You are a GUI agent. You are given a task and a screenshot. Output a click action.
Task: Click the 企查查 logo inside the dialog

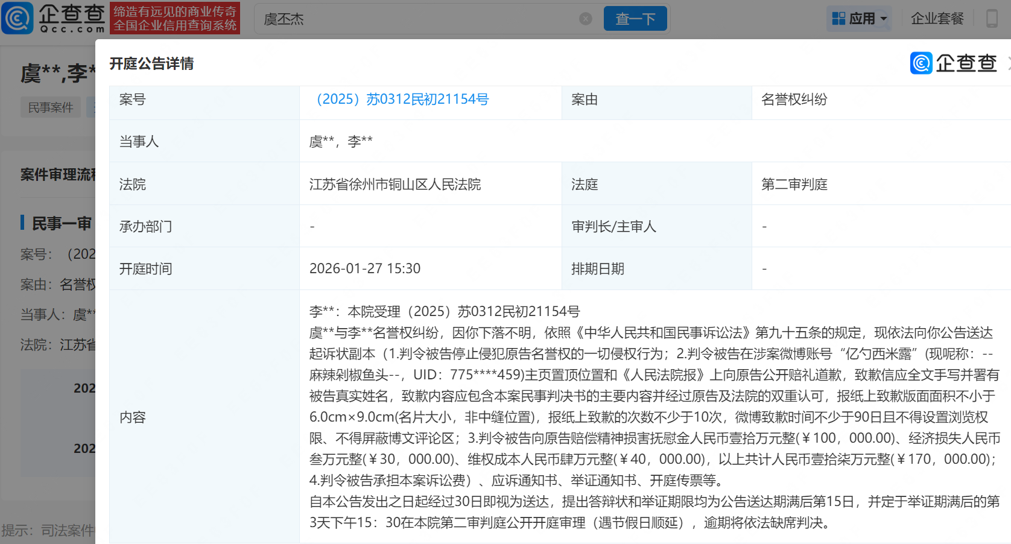953,63
